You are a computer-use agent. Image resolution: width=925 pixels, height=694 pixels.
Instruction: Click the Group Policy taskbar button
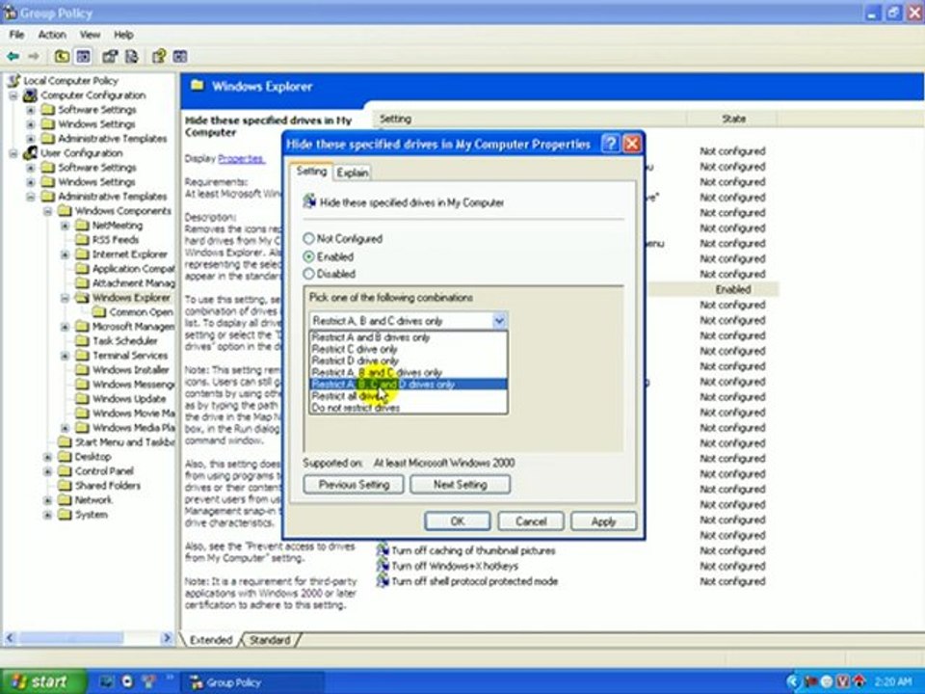coord(253,682)
